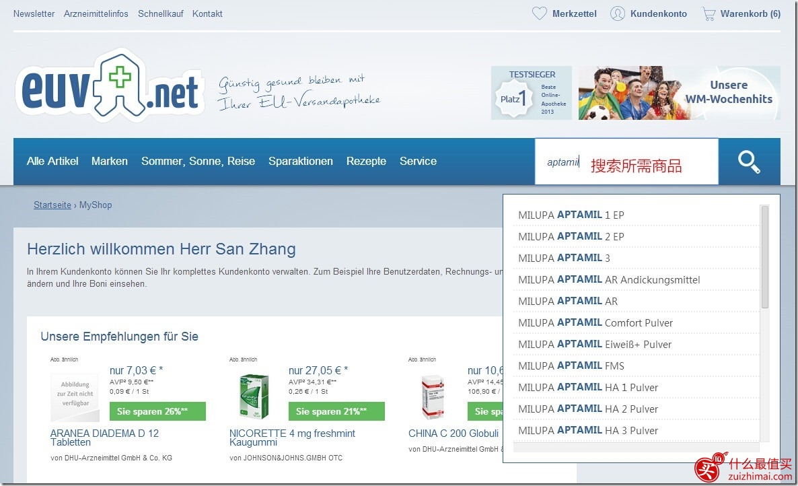Select MILUPA APTAMIL Eiweiß+ Pulver
Screen dimensions: 798x486
[x=636, y=345]
